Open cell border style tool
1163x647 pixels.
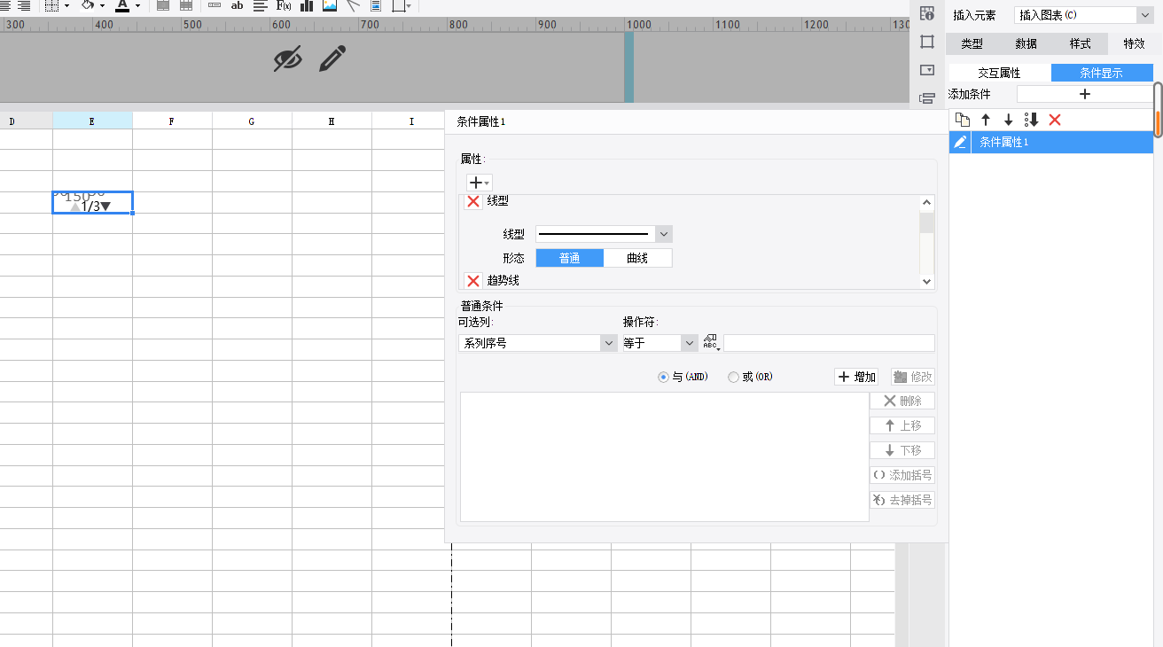[x=51, y=5]
